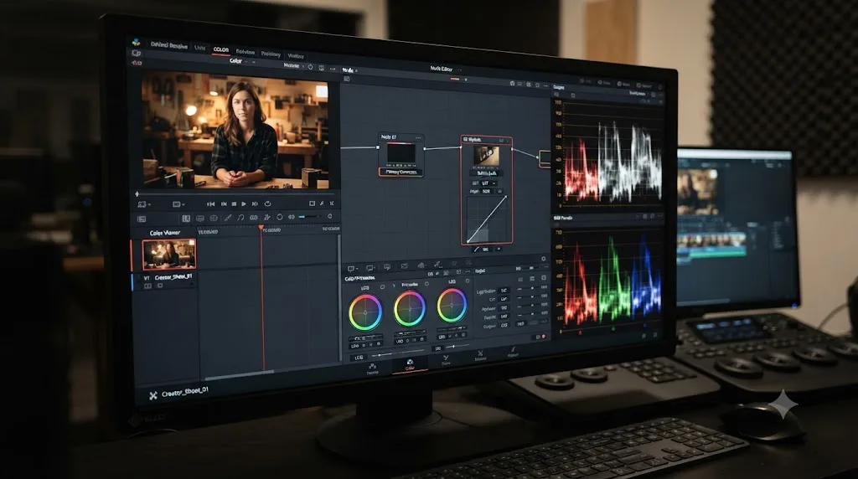Click the Creator_Shoot_01 name at bottom left

[x=184, y=391]
